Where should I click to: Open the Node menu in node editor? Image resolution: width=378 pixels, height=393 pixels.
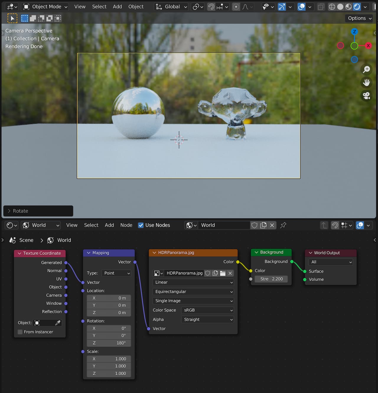pyautogui.click(x=126, y=225)
